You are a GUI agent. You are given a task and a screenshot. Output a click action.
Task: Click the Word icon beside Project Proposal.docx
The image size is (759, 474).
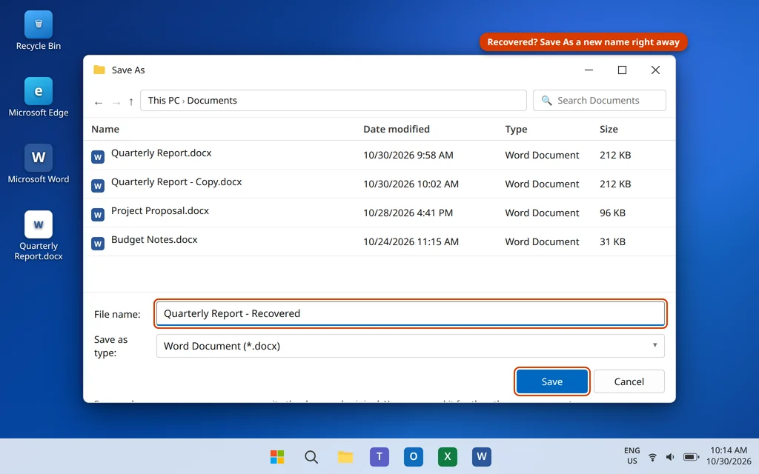pos(98,215)
